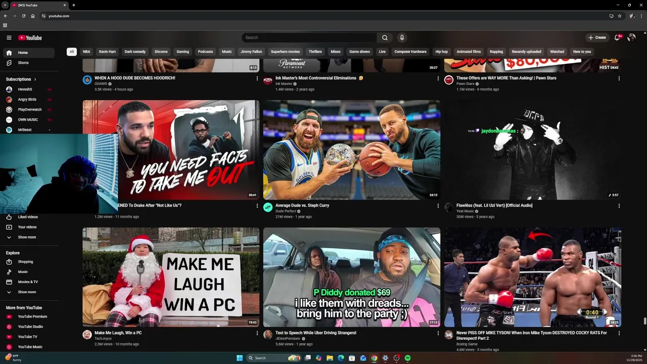Play the Make Me Laugh Win a PC thumbnail

click(171, 277)
